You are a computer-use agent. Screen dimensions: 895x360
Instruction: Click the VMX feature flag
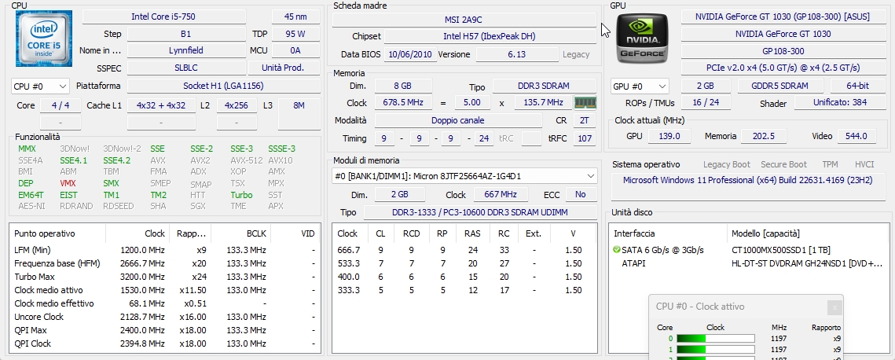[x=68, y=184]
